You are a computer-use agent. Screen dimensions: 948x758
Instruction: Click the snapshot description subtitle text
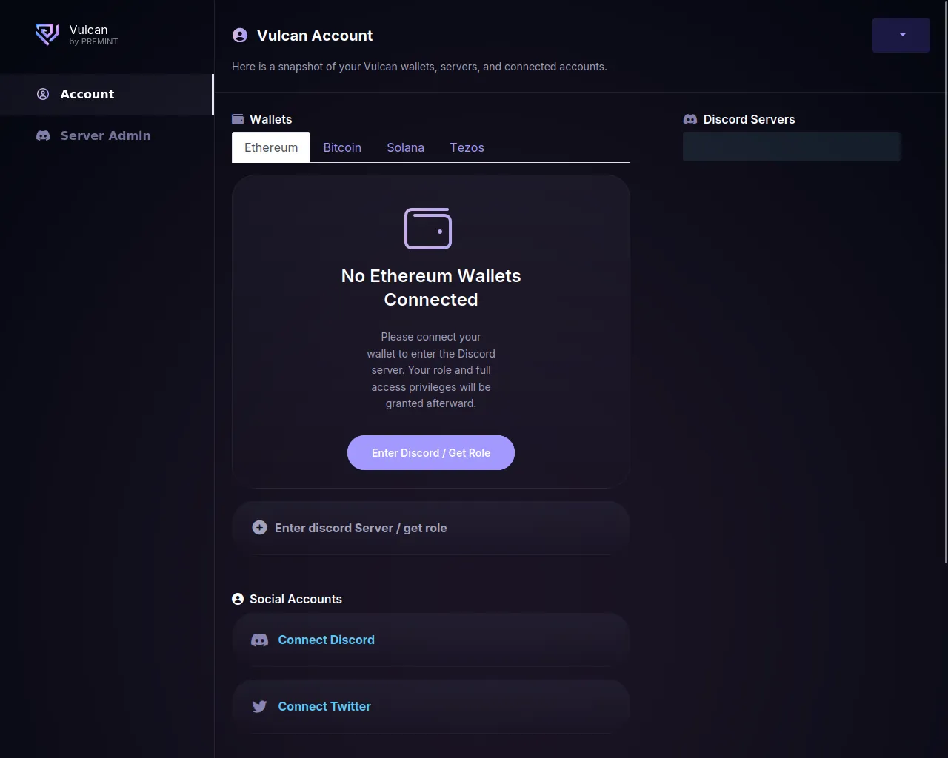pyautogui.click(x=419, y=67)
